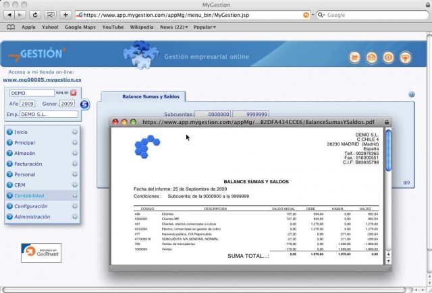
Task: Open the www.mg00005.mygestion.es store link
Action: click(x=42, y=79)
